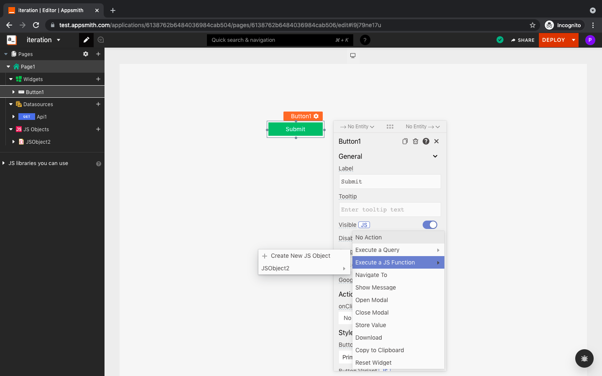Choose Execute a JS Function option

pyautogui.click(x=398, y=262)
